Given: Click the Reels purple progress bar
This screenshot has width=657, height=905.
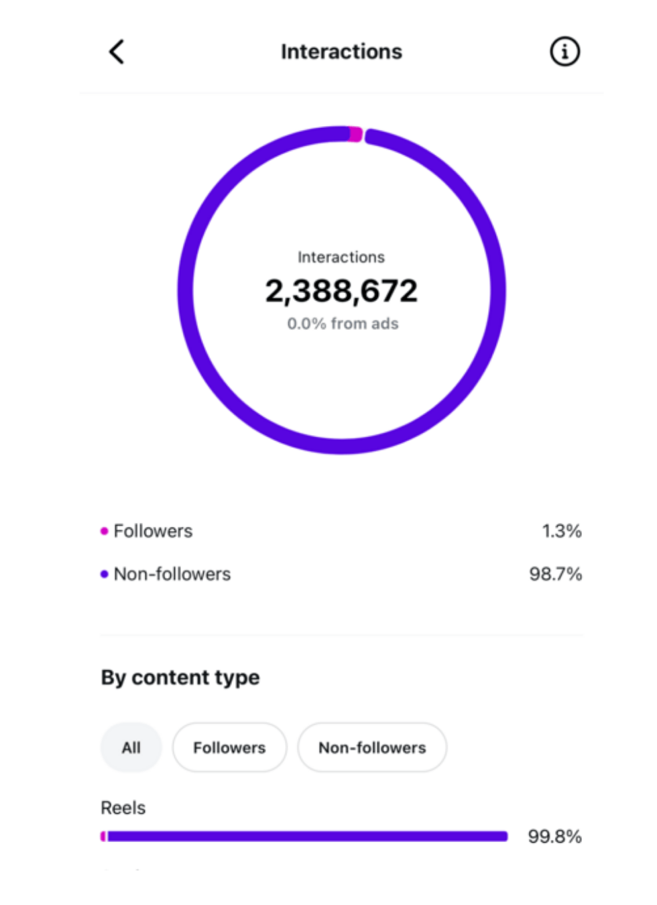Looking at the screenshot, I should pos(308,836).
